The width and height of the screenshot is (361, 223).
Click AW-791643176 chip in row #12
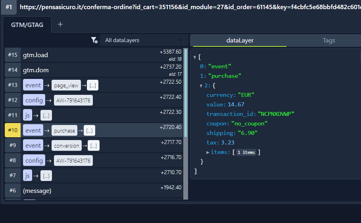coord(73,100)
